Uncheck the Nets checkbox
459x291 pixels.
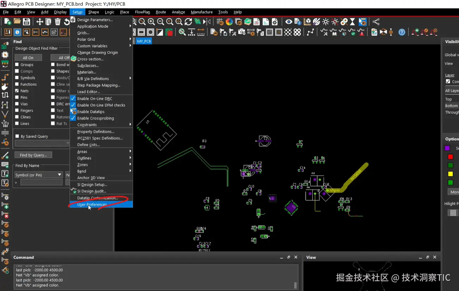tap(17, 91)
